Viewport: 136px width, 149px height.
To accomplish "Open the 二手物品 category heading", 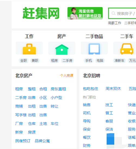I will 94,36.
